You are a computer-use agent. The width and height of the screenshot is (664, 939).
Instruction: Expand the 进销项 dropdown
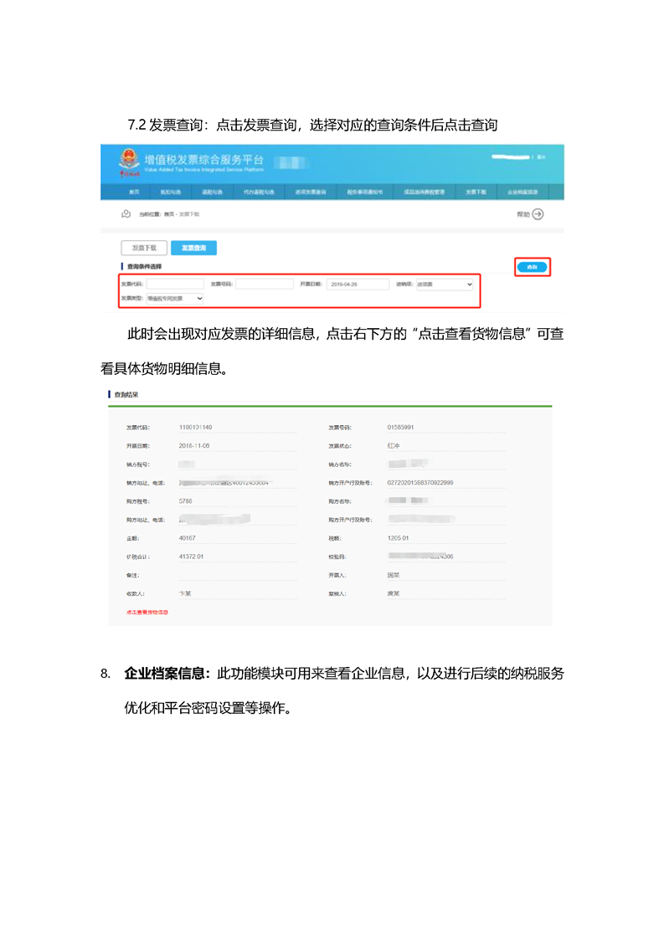tap(445, 285)
